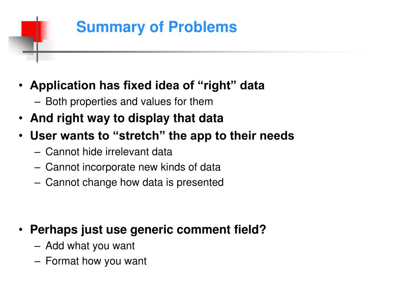Click the gray shadow square graphic
The image size is (400, 300).
click(x=21, y=45)
